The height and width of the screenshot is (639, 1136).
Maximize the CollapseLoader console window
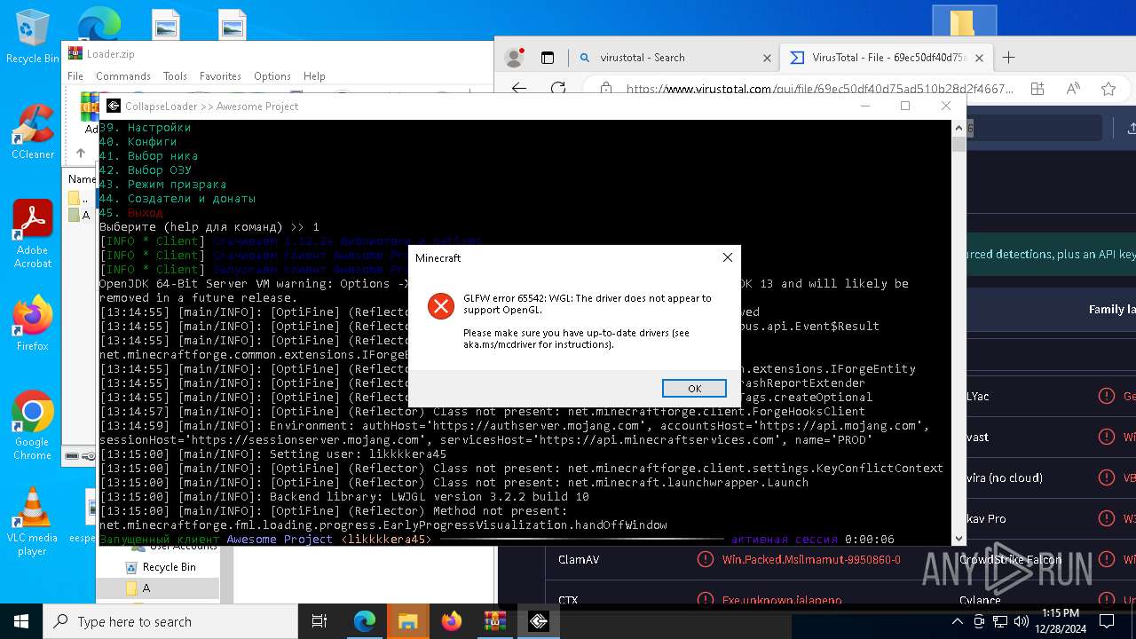coord(905,106)
